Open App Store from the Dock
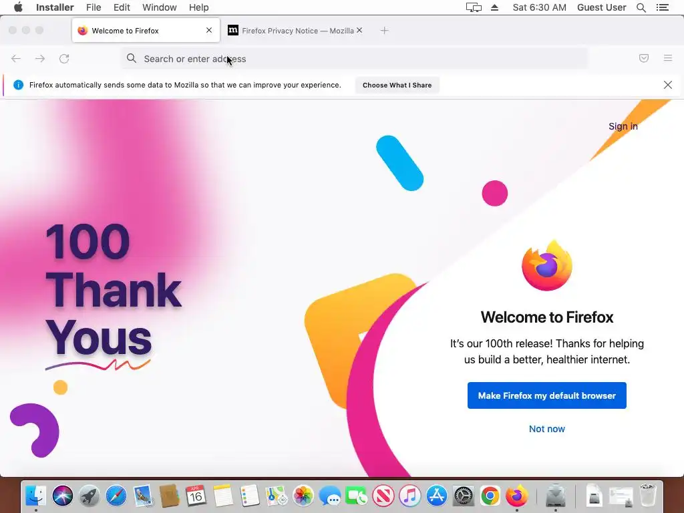This screenshot has height=513, width=684. click(x=437, y=496)
